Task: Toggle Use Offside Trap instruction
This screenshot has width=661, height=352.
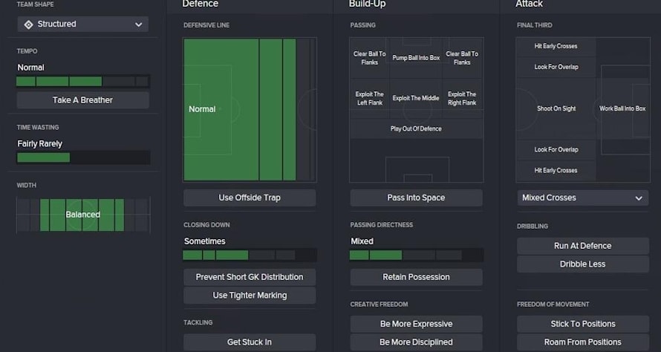Action: click(250, 198)
